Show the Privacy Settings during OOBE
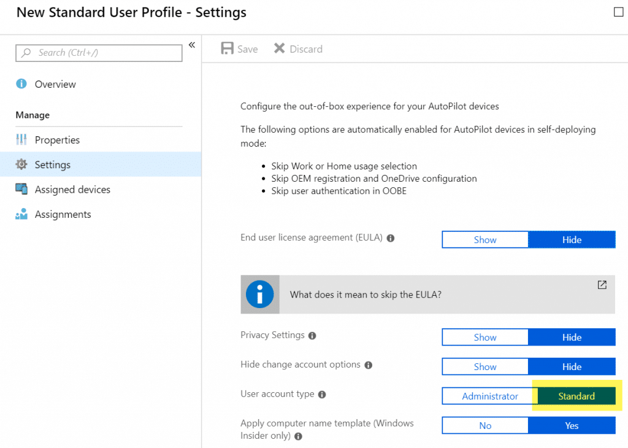Image resolution: width=628 pixels, height=448 pixels. click(x=484, y=337)
